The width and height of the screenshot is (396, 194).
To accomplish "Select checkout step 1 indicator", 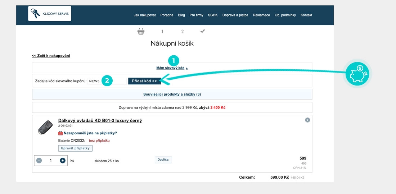I will [162, 32].
